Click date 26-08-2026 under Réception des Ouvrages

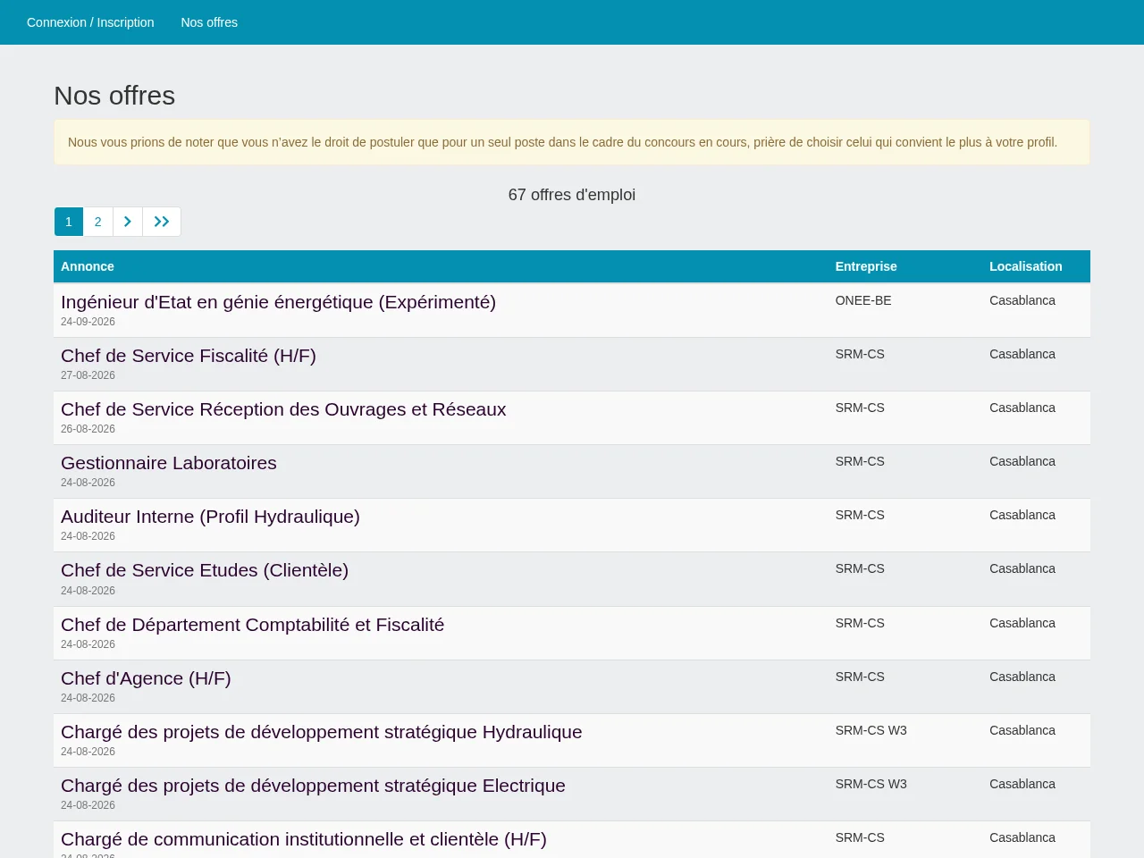(x=88, y=429)
